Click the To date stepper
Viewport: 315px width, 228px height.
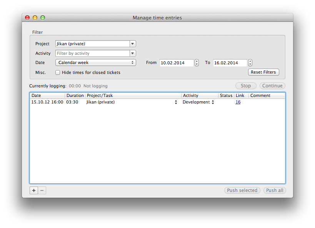coord(250,62)
